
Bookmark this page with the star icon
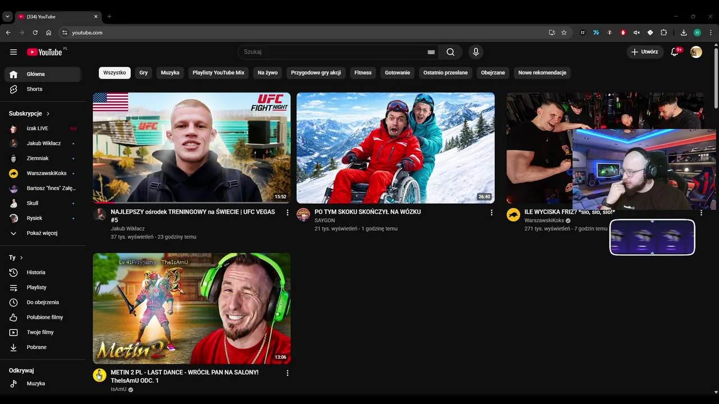click(x=564, y=33)
